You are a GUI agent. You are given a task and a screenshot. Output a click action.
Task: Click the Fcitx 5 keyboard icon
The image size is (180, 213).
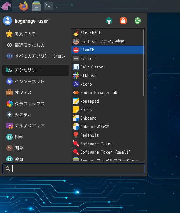coord(76,58)
